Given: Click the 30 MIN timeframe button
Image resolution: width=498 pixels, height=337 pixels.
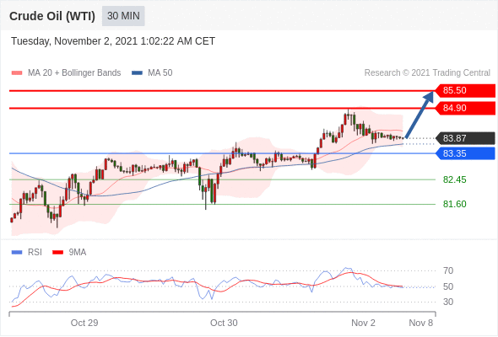Looking at the screenshot, I should pos(123,16).
